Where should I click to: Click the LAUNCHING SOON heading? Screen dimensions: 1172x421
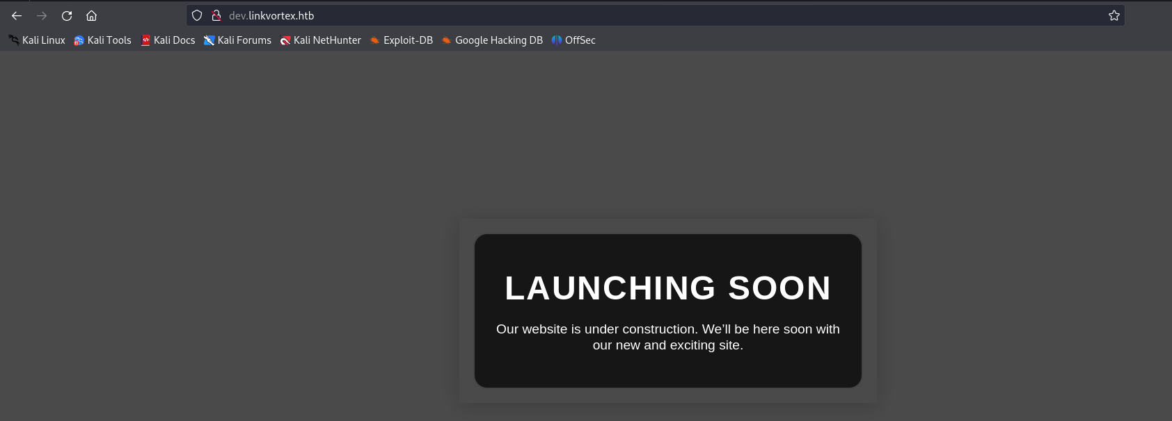pyautogui.click(x=668, y=288)
